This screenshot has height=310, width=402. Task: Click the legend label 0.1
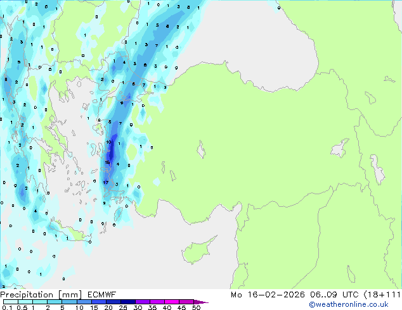click(x=7, y=307)
